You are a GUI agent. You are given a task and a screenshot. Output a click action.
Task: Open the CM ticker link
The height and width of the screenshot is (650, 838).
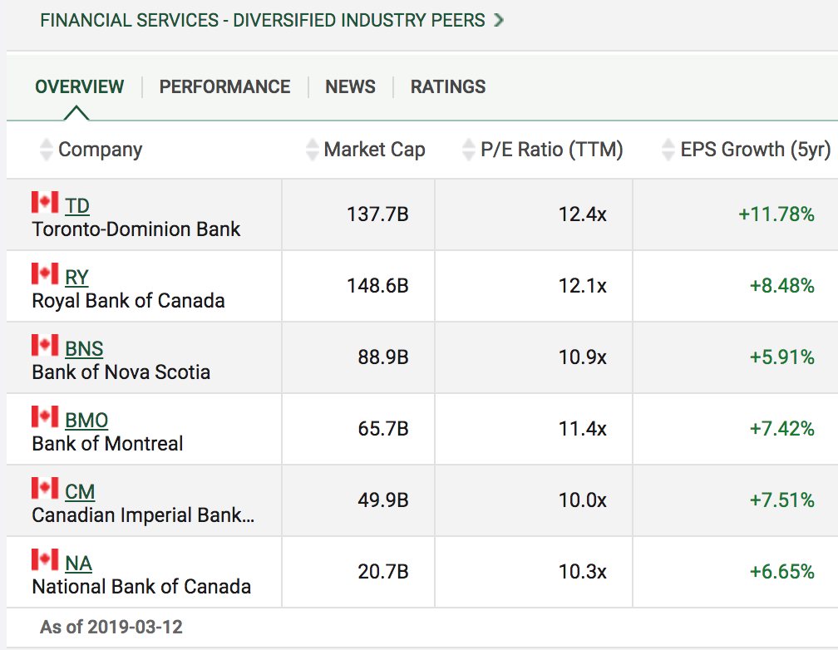tap(80, 492)
